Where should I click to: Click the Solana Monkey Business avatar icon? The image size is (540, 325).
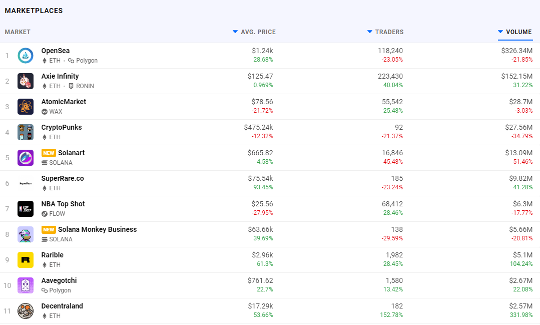click(26, 234)
